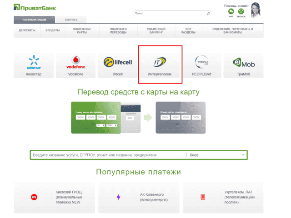The height and width of the screenshot is (218, 291).
Task: Select the Киевстар operator logo
Action: pyautogui.click(x=34, y=62)
